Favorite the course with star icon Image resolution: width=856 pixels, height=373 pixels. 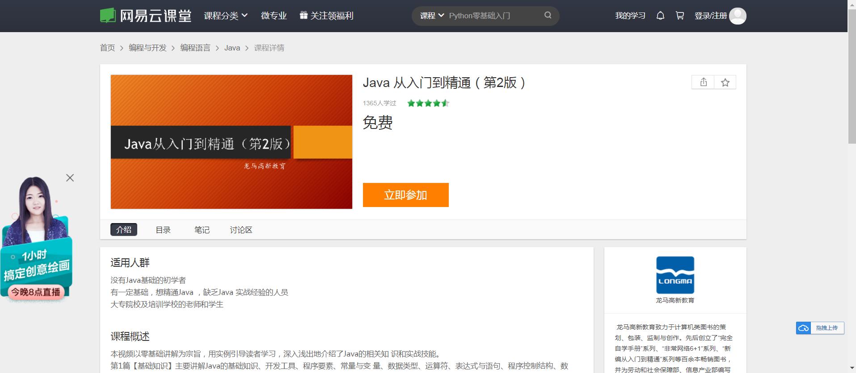[x=725, y=82]
